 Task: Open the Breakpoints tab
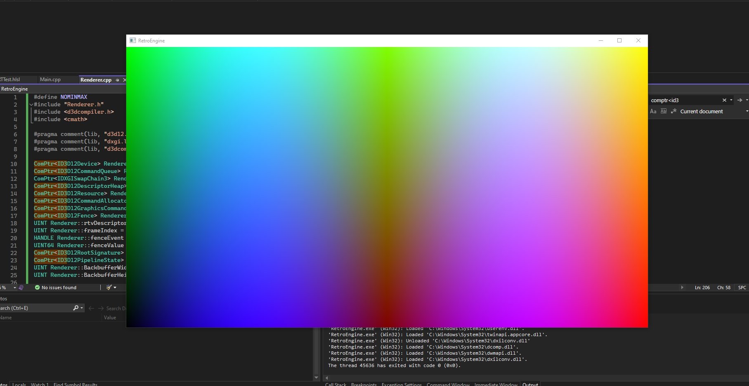tap(364, 384)
